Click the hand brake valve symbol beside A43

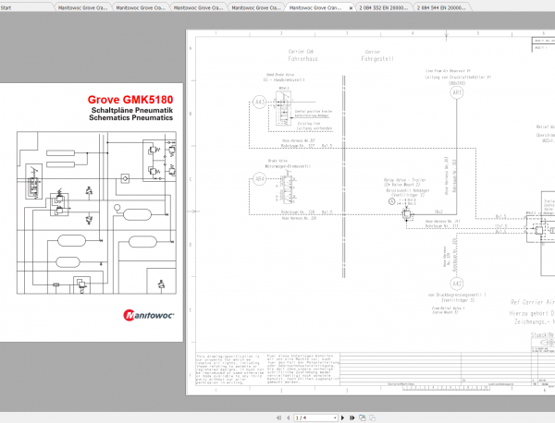point(284,108)
